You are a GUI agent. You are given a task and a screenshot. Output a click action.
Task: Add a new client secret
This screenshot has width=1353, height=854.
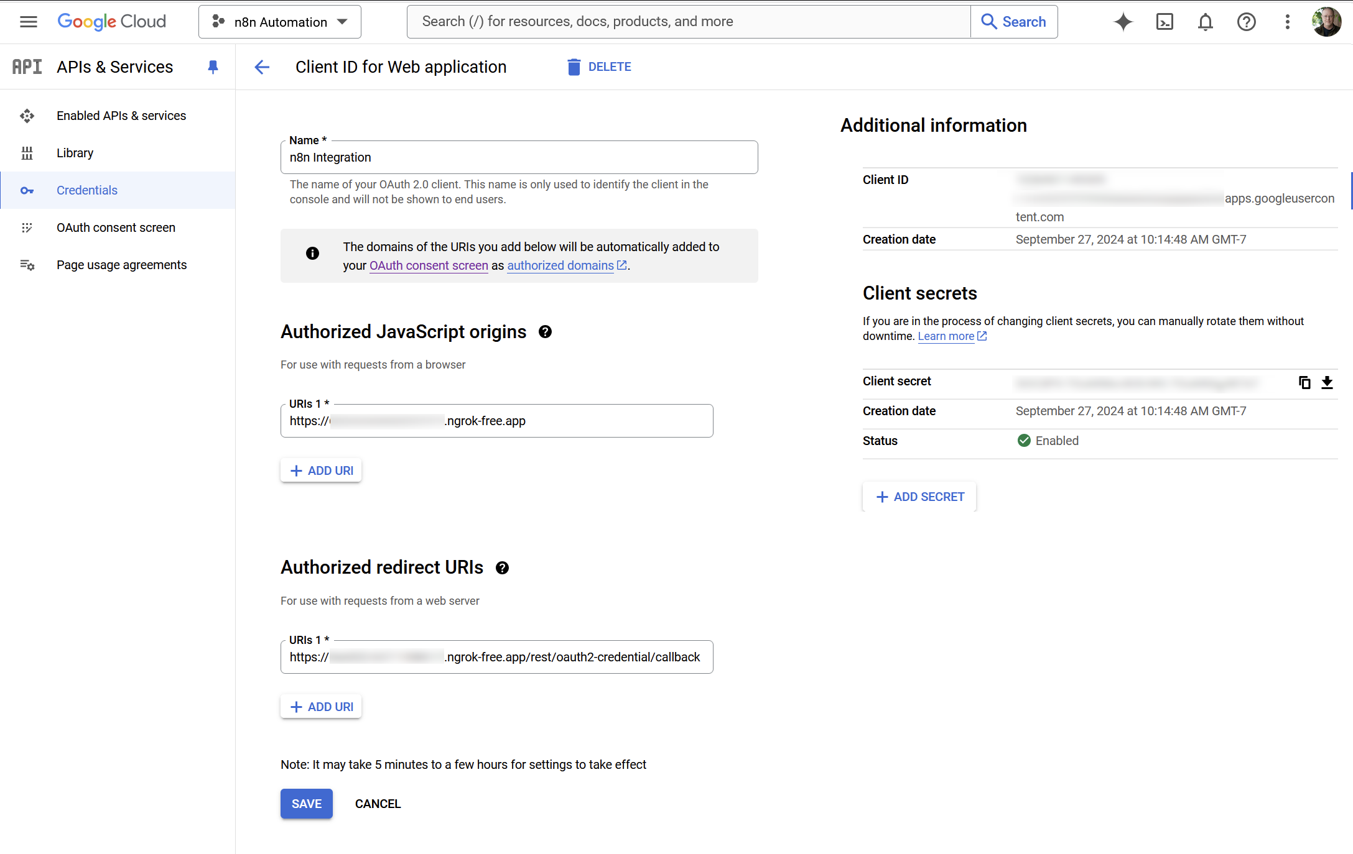point(919,497)
